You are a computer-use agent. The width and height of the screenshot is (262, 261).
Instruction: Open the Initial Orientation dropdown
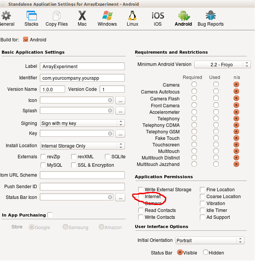click(210, 240)
